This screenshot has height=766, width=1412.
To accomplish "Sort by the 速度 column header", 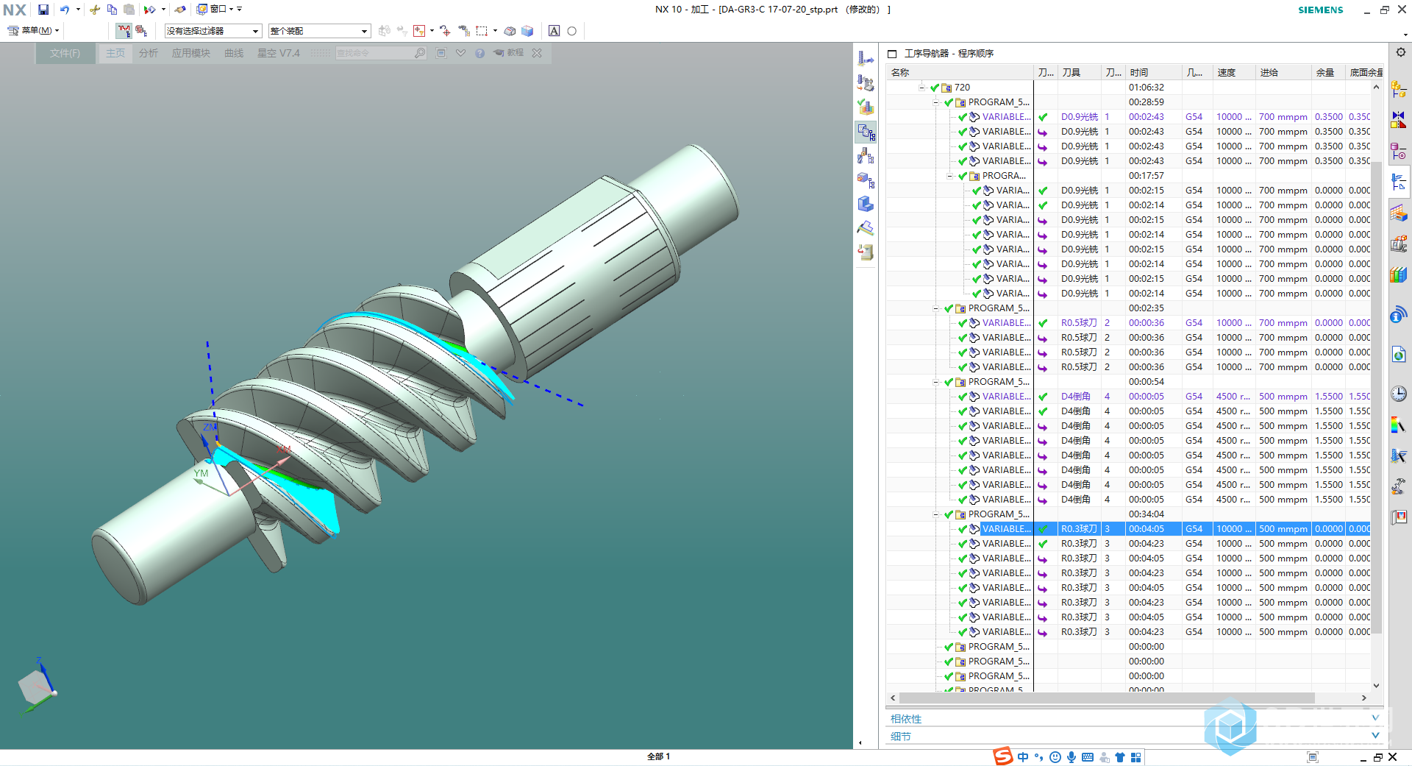I will click(1234, 72).
